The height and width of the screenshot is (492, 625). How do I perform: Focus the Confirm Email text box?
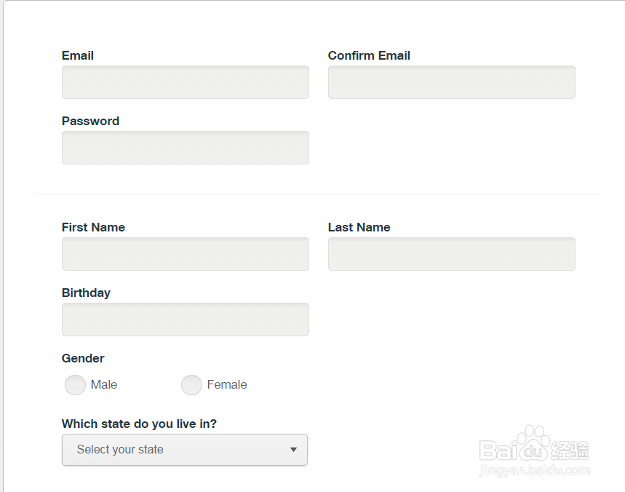452,82
